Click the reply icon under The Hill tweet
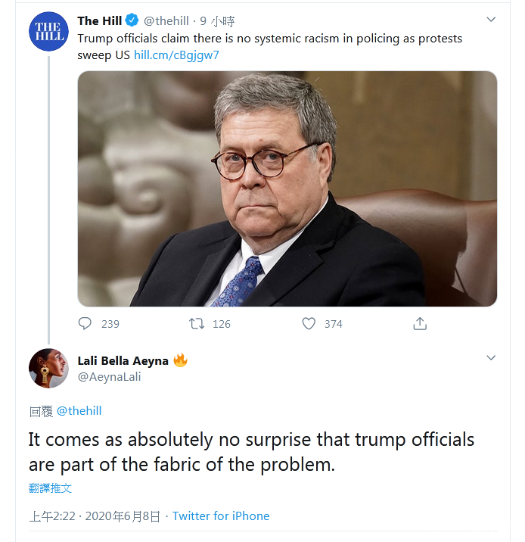 coord(85,323)
